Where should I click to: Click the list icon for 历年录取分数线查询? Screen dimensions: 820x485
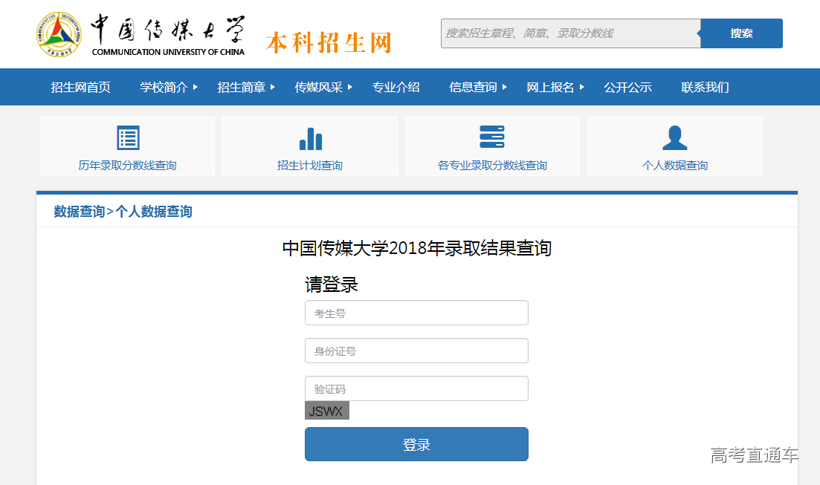(x=128, y=138)
